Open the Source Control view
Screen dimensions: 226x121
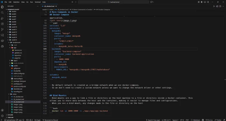coord(2,29)
